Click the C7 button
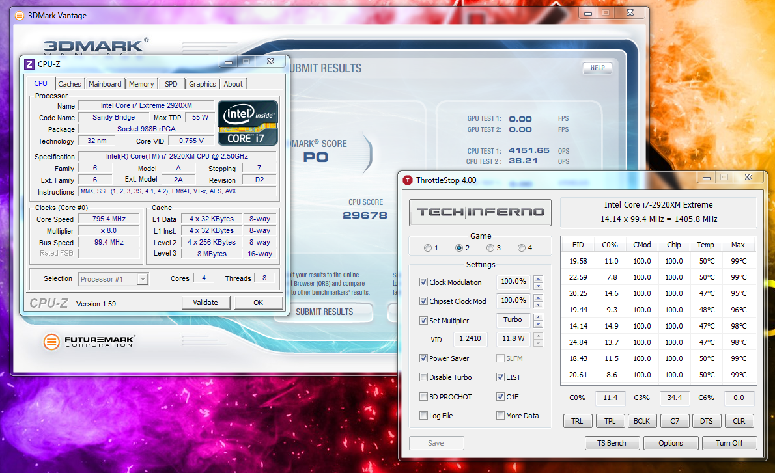The image size is (775, 473). (675, 421)
